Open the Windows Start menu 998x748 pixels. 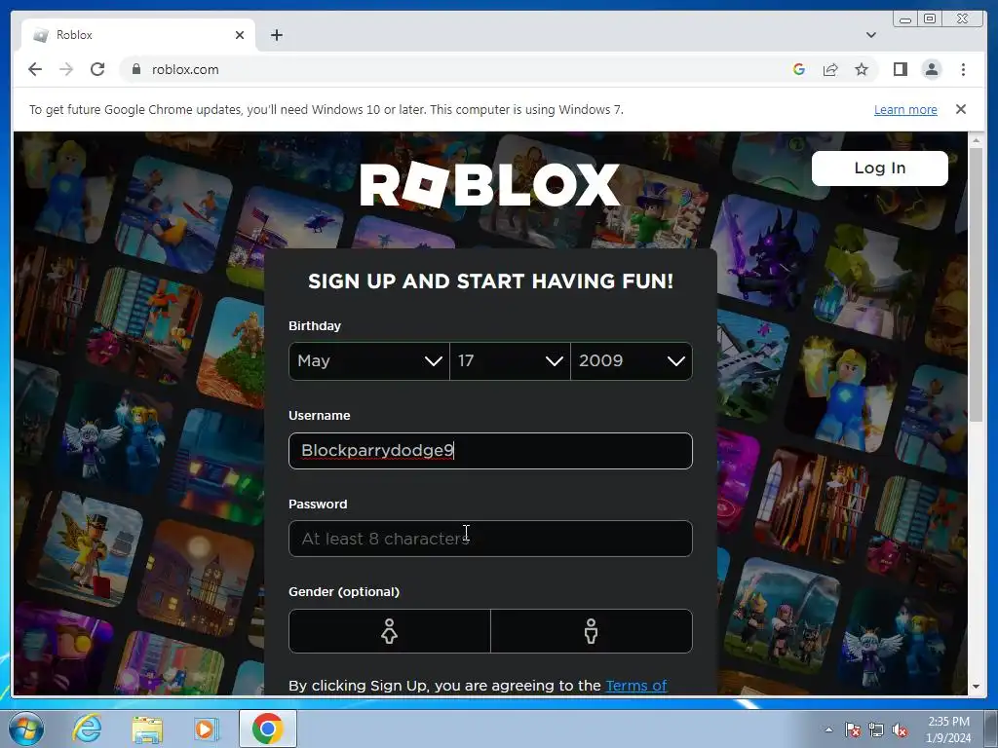point(26,729)
